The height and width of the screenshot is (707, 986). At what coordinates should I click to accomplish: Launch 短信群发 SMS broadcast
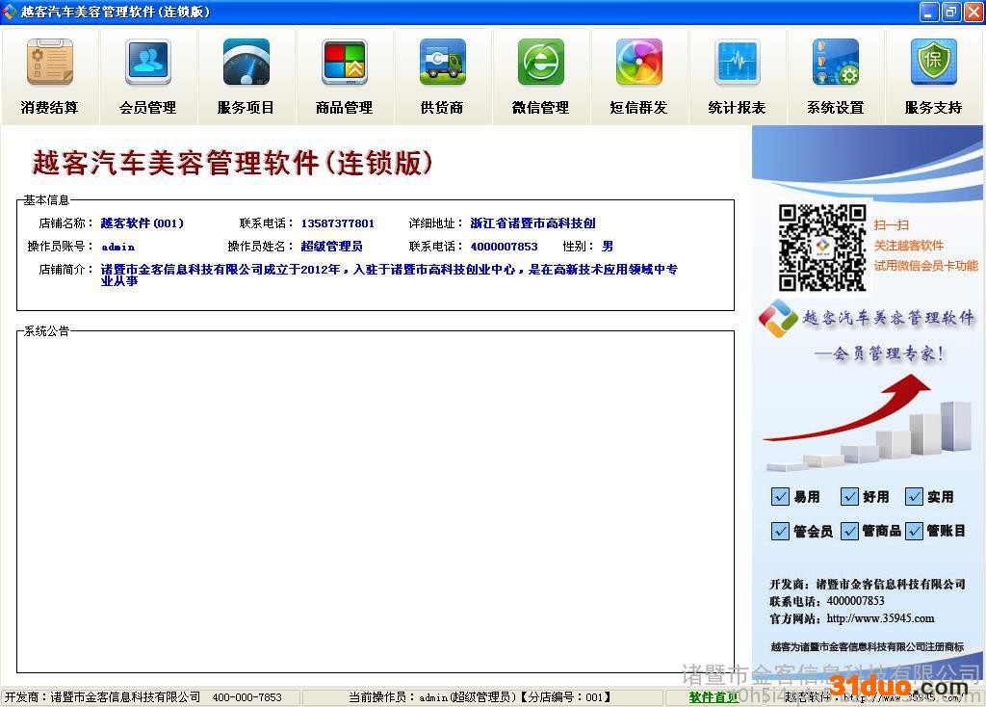click(x=638, y=76)
